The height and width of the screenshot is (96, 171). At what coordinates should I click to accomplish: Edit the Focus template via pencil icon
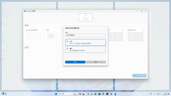pos(62,30)
